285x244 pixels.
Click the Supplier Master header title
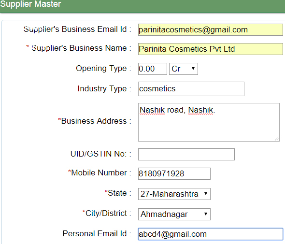click(30, 4)
